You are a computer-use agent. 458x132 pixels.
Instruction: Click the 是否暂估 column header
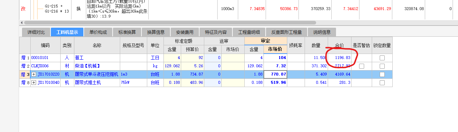361,45
